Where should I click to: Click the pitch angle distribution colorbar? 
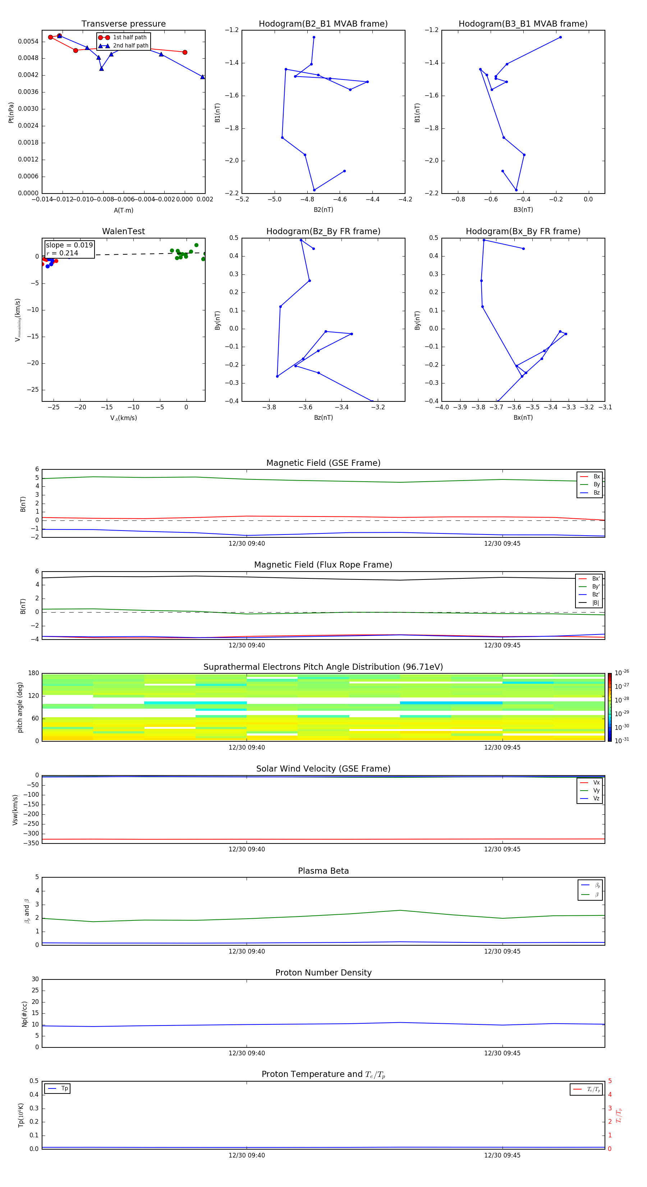[610, 707]
